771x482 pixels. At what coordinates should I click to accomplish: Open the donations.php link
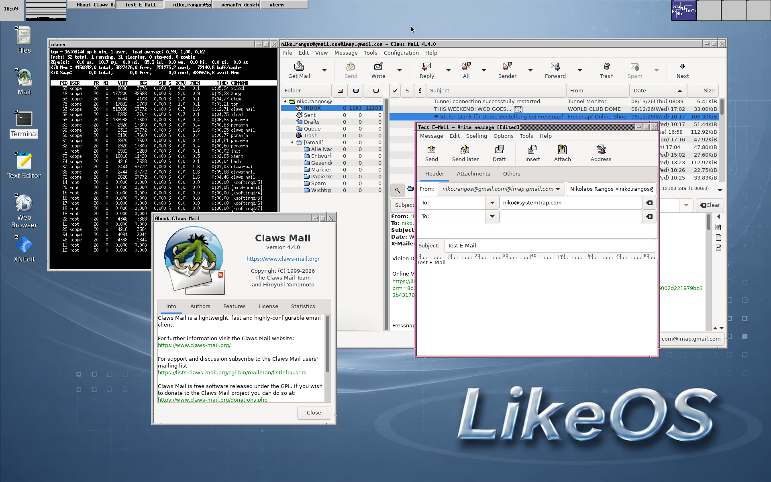click(212, 400)
